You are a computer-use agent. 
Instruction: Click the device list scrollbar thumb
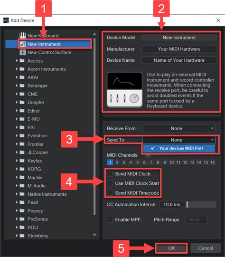(x=94, y=126)
